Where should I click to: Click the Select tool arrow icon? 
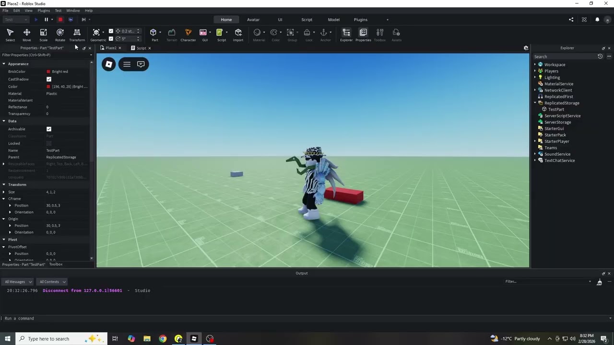point(10,32)
